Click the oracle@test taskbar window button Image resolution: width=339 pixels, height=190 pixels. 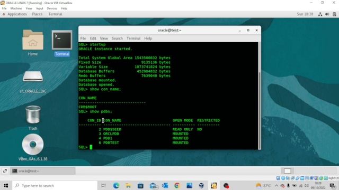pyautogui.click(x=43, y=171)
